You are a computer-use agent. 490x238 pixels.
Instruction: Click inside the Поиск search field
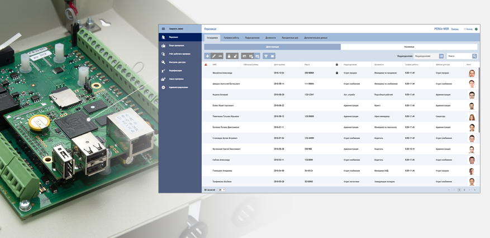point(458,56)
